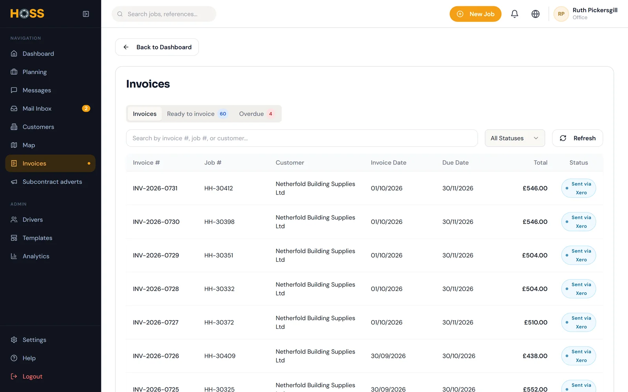
Task: Click Sent via Xero badge for INV-2026-0731
Action: [579, 189]
